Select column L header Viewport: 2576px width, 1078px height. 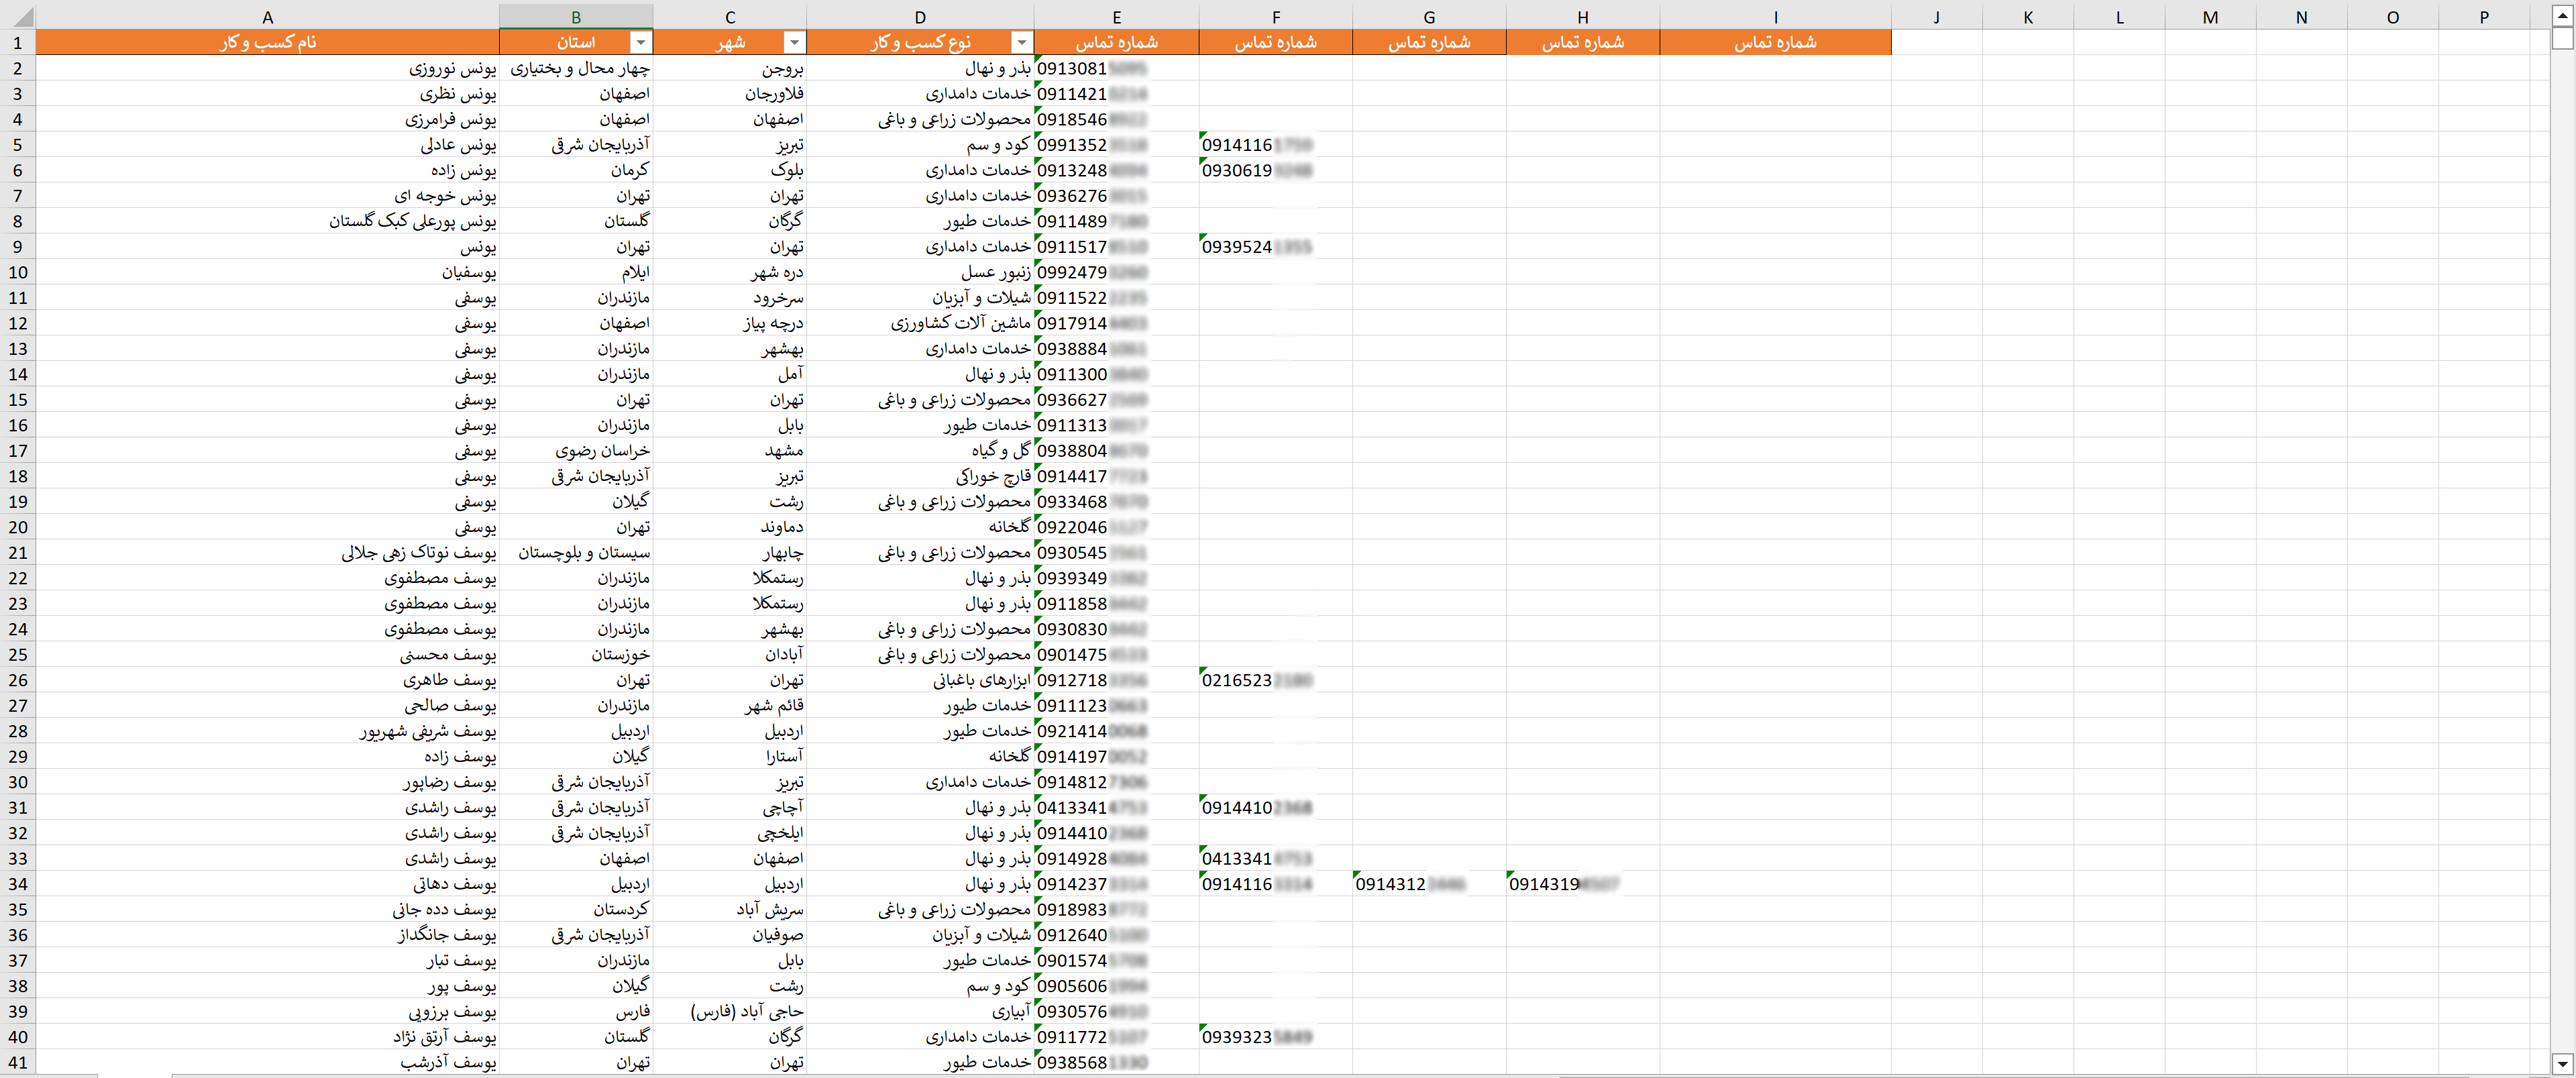(x=2119, y=17)
